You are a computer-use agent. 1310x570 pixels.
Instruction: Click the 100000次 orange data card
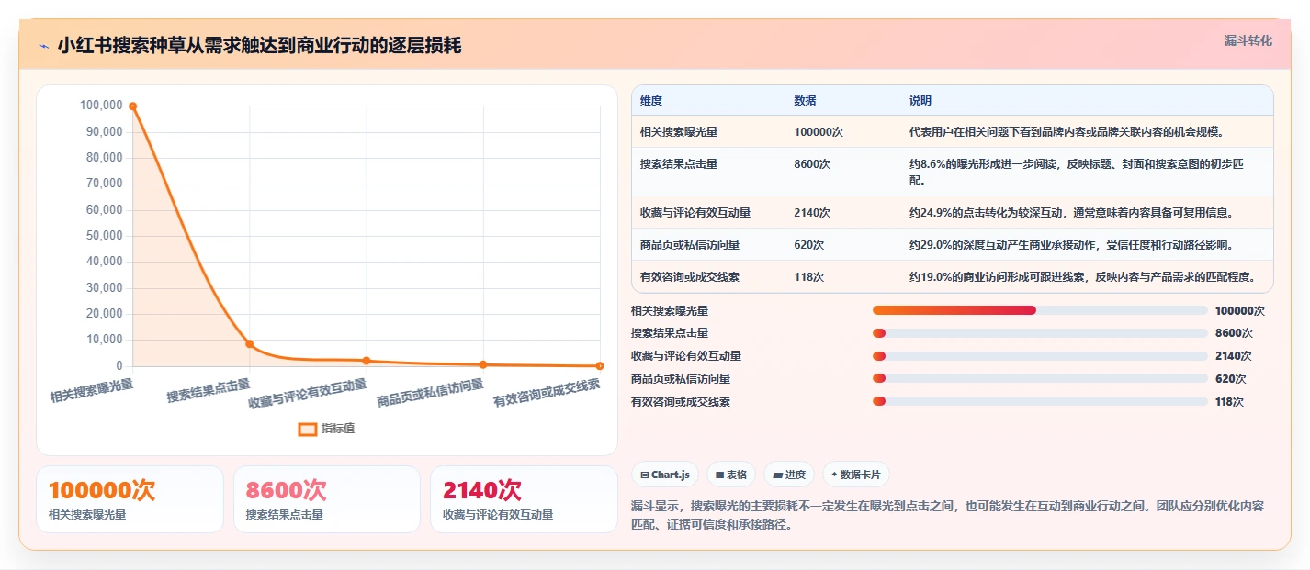click(130, 499)
